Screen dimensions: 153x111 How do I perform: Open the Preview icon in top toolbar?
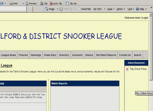tap(27, 4)
